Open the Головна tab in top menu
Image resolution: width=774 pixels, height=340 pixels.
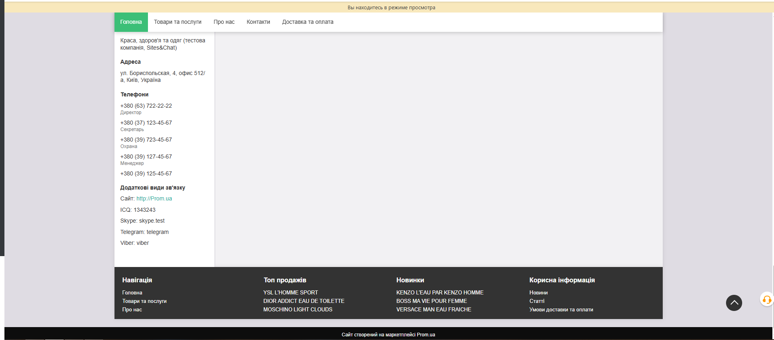[x=131, y=22]
